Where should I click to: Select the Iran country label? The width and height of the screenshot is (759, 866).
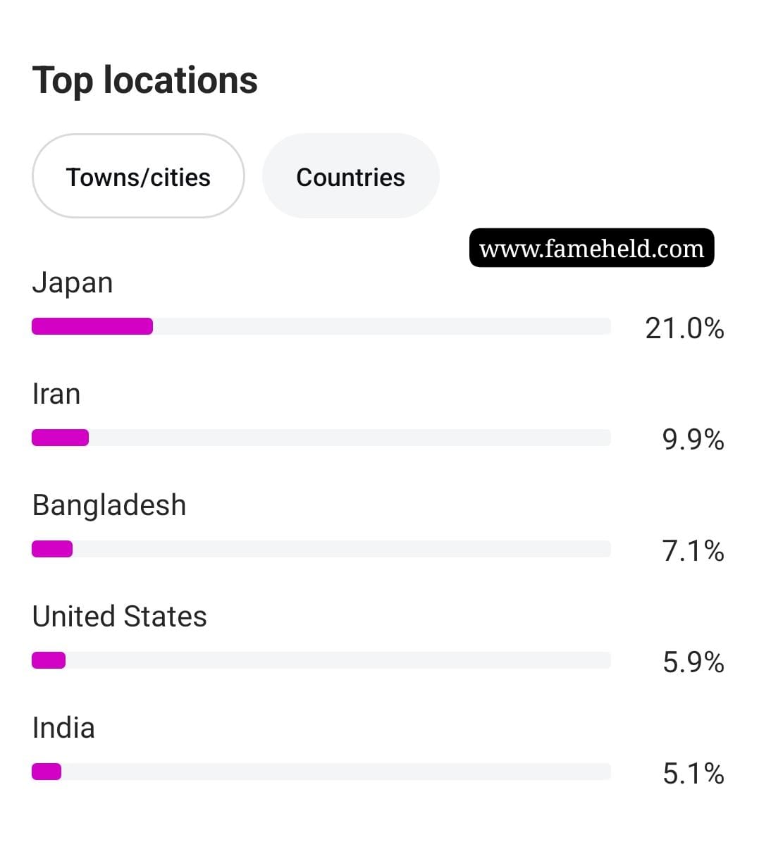56,394
